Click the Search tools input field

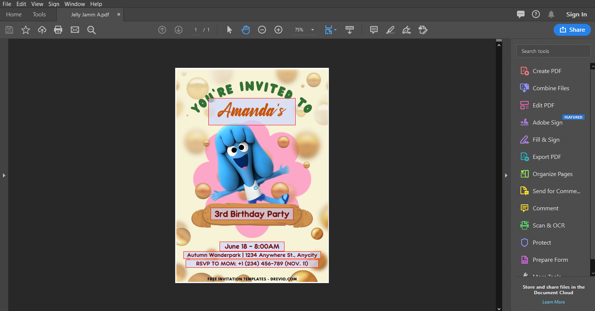tap(553, 51)
